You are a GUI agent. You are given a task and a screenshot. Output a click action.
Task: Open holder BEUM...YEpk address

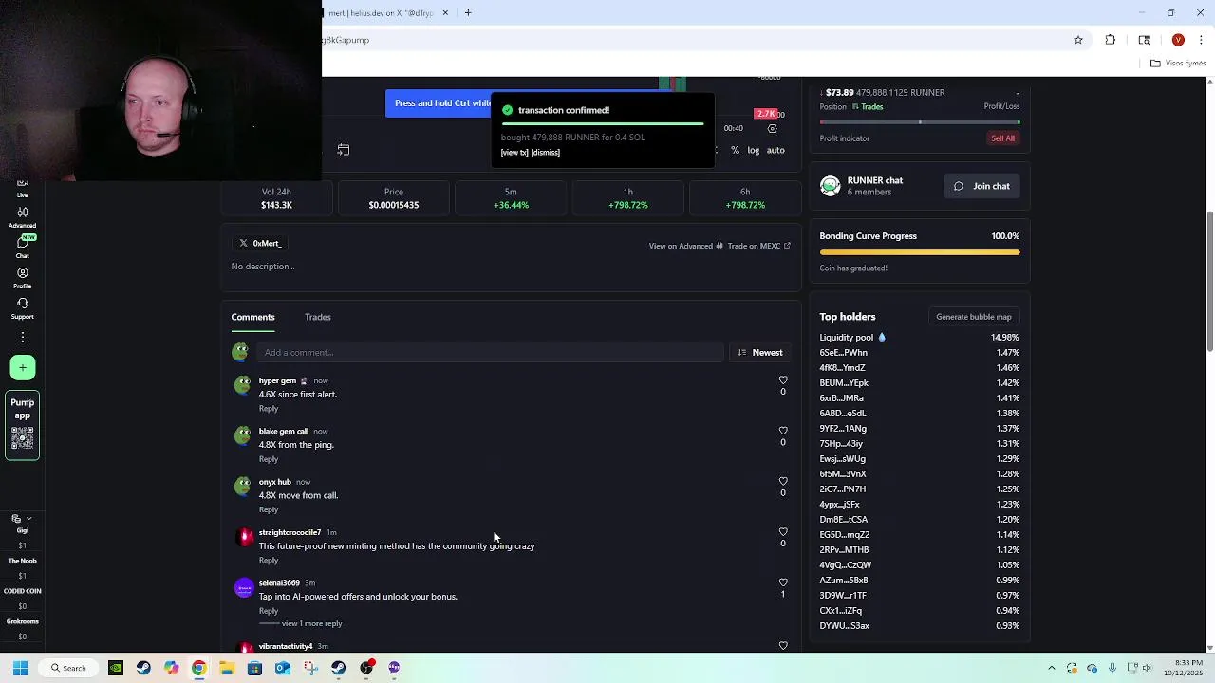click(x=844, y=383)
